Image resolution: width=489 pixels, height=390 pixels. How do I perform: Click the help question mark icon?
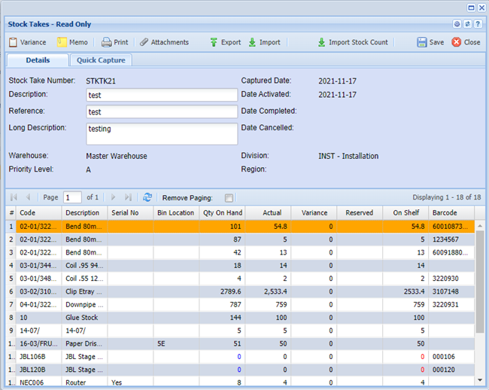coord(478,24)
